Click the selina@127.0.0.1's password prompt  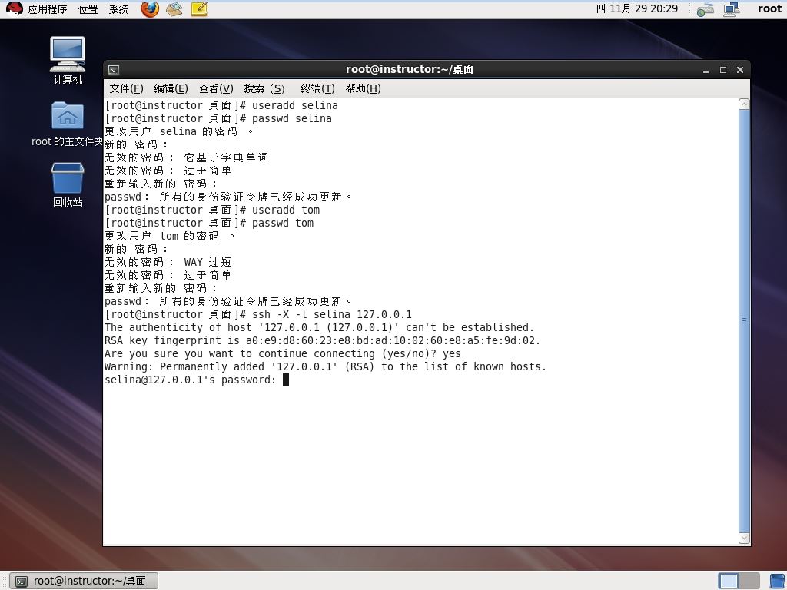pyautogui.click(x=191, y=380)
